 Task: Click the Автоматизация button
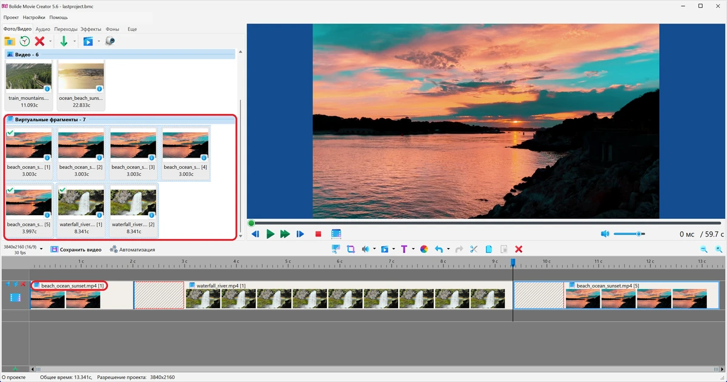132,249
